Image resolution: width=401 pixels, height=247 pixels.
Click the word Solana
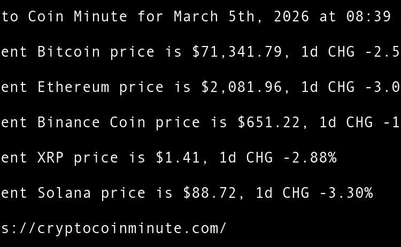pos(64,193)
